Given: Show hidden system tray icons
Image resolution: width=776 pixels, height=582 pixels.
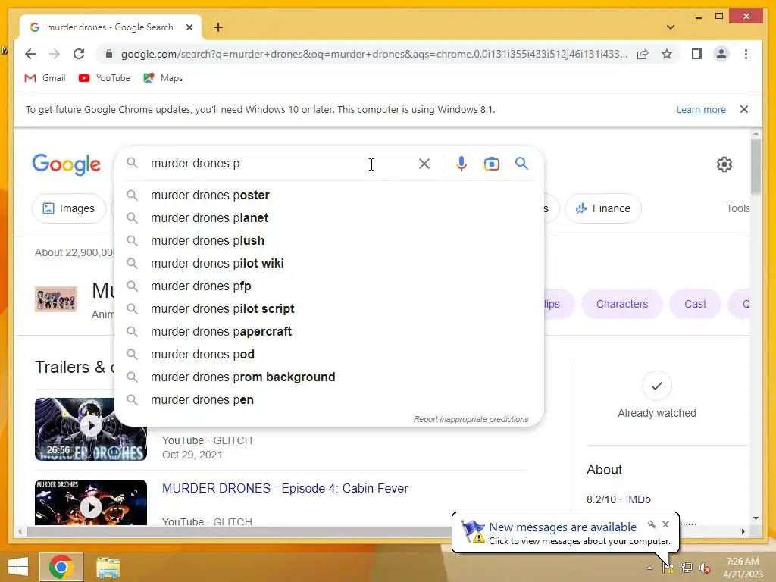Looking at the screenshot, I should pos(649,568).
